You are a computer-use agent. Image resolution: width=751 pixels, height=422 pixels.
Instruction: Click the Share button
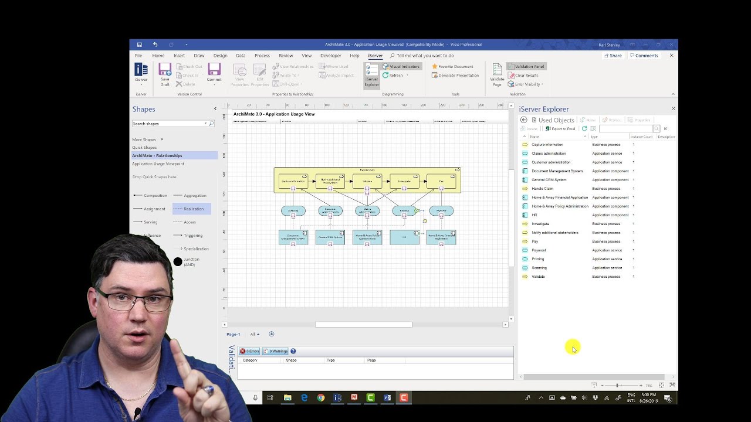[613, 56]
